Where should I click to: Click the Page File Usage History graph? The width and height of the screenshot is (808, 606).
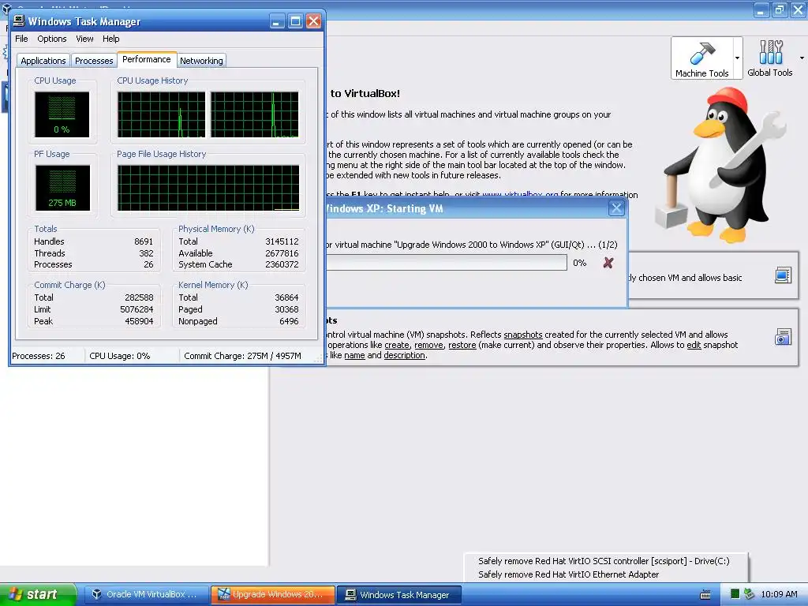208,188
